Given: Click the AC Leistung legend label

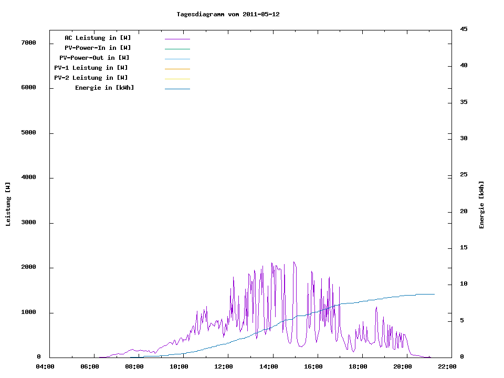Looking at the screenshot, I should [98, 38].
